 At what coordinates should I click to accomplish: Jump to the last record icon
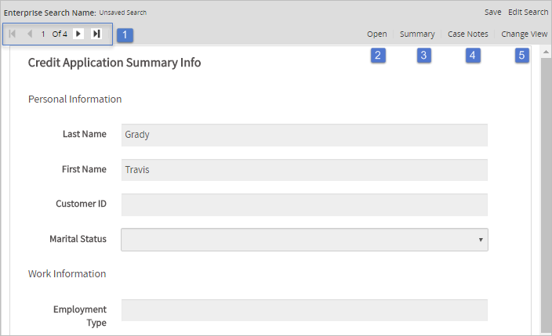(96, 34)
